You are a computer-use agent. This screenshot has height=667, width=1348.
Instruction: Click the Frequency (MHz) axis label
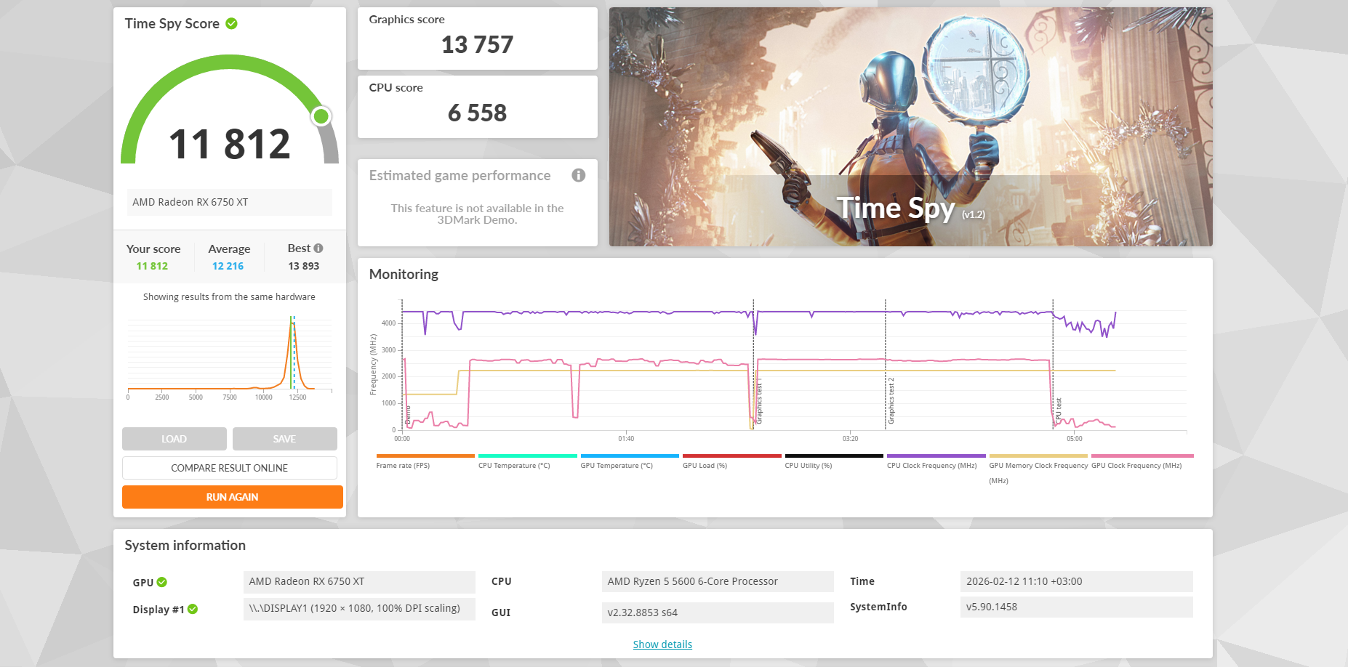click(x=373, y=365)
